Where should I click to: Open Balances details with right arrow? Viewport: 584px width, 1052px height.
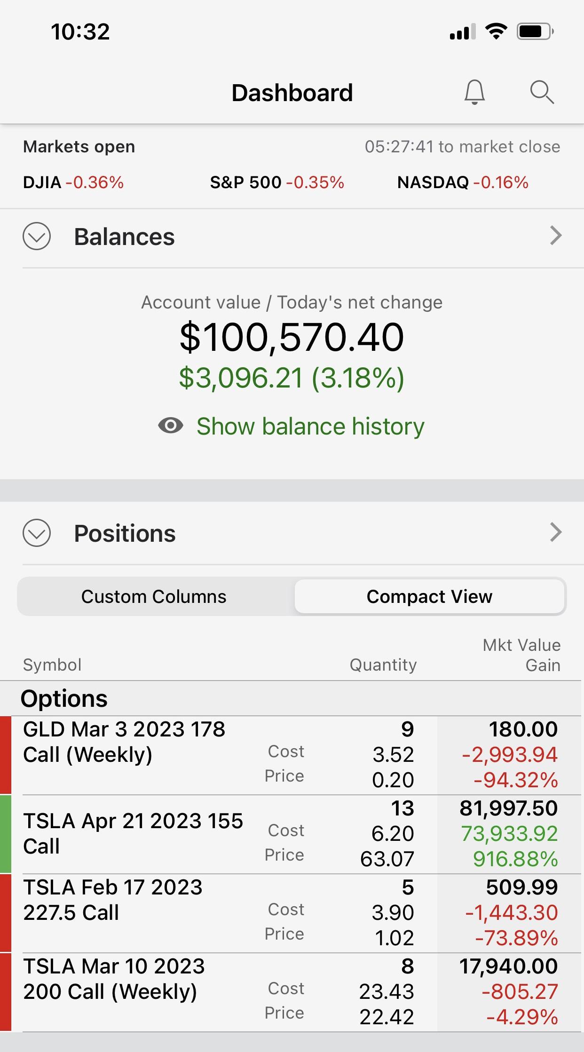555,236
